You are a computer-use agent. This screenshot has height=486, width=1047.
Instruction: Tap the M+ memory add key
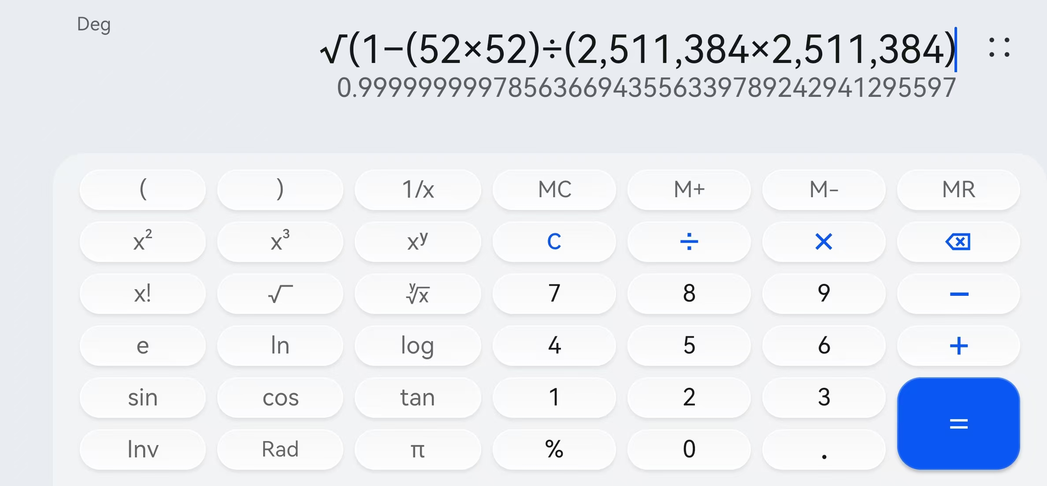tap(689, 190)
